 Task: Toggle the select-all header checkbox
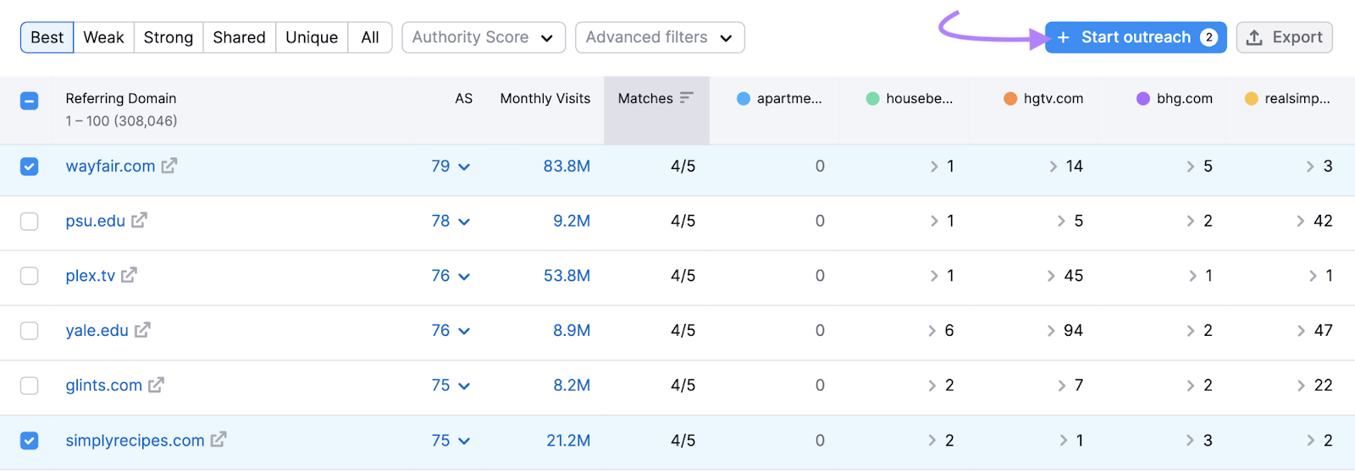30,102
